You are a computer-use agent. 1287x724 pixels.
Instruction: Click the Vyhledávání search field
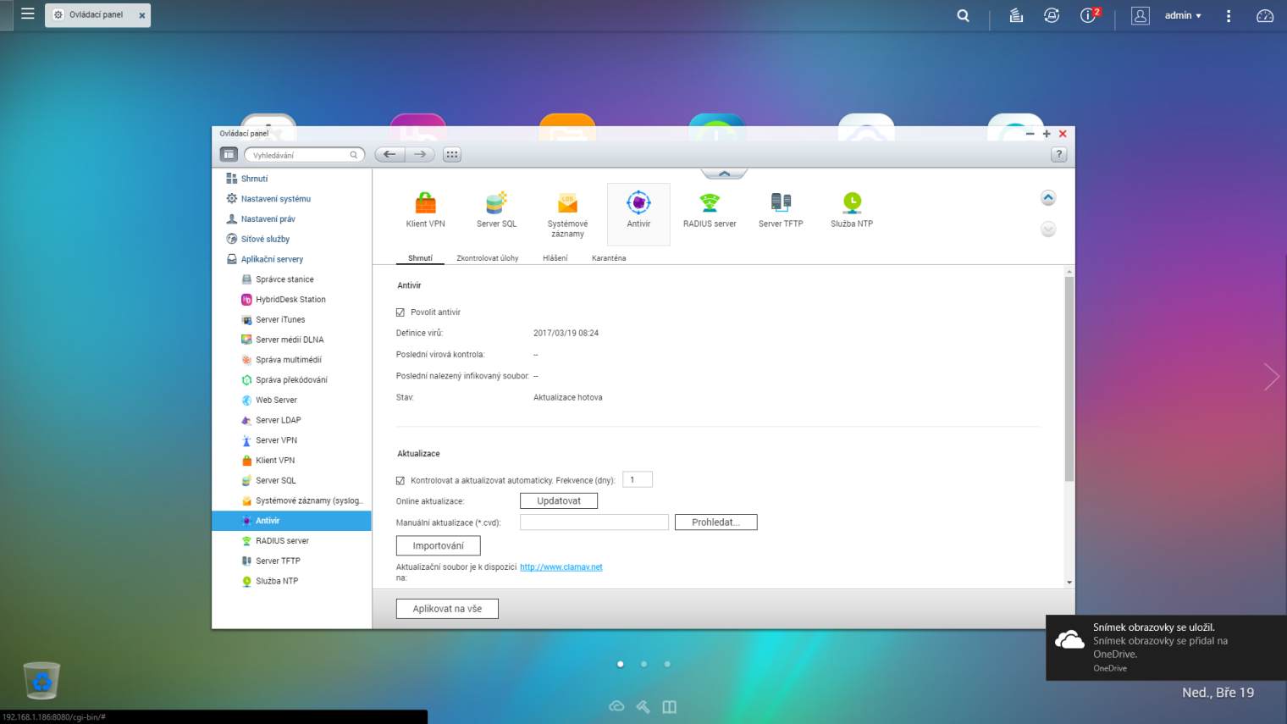[x=304, y=155]
